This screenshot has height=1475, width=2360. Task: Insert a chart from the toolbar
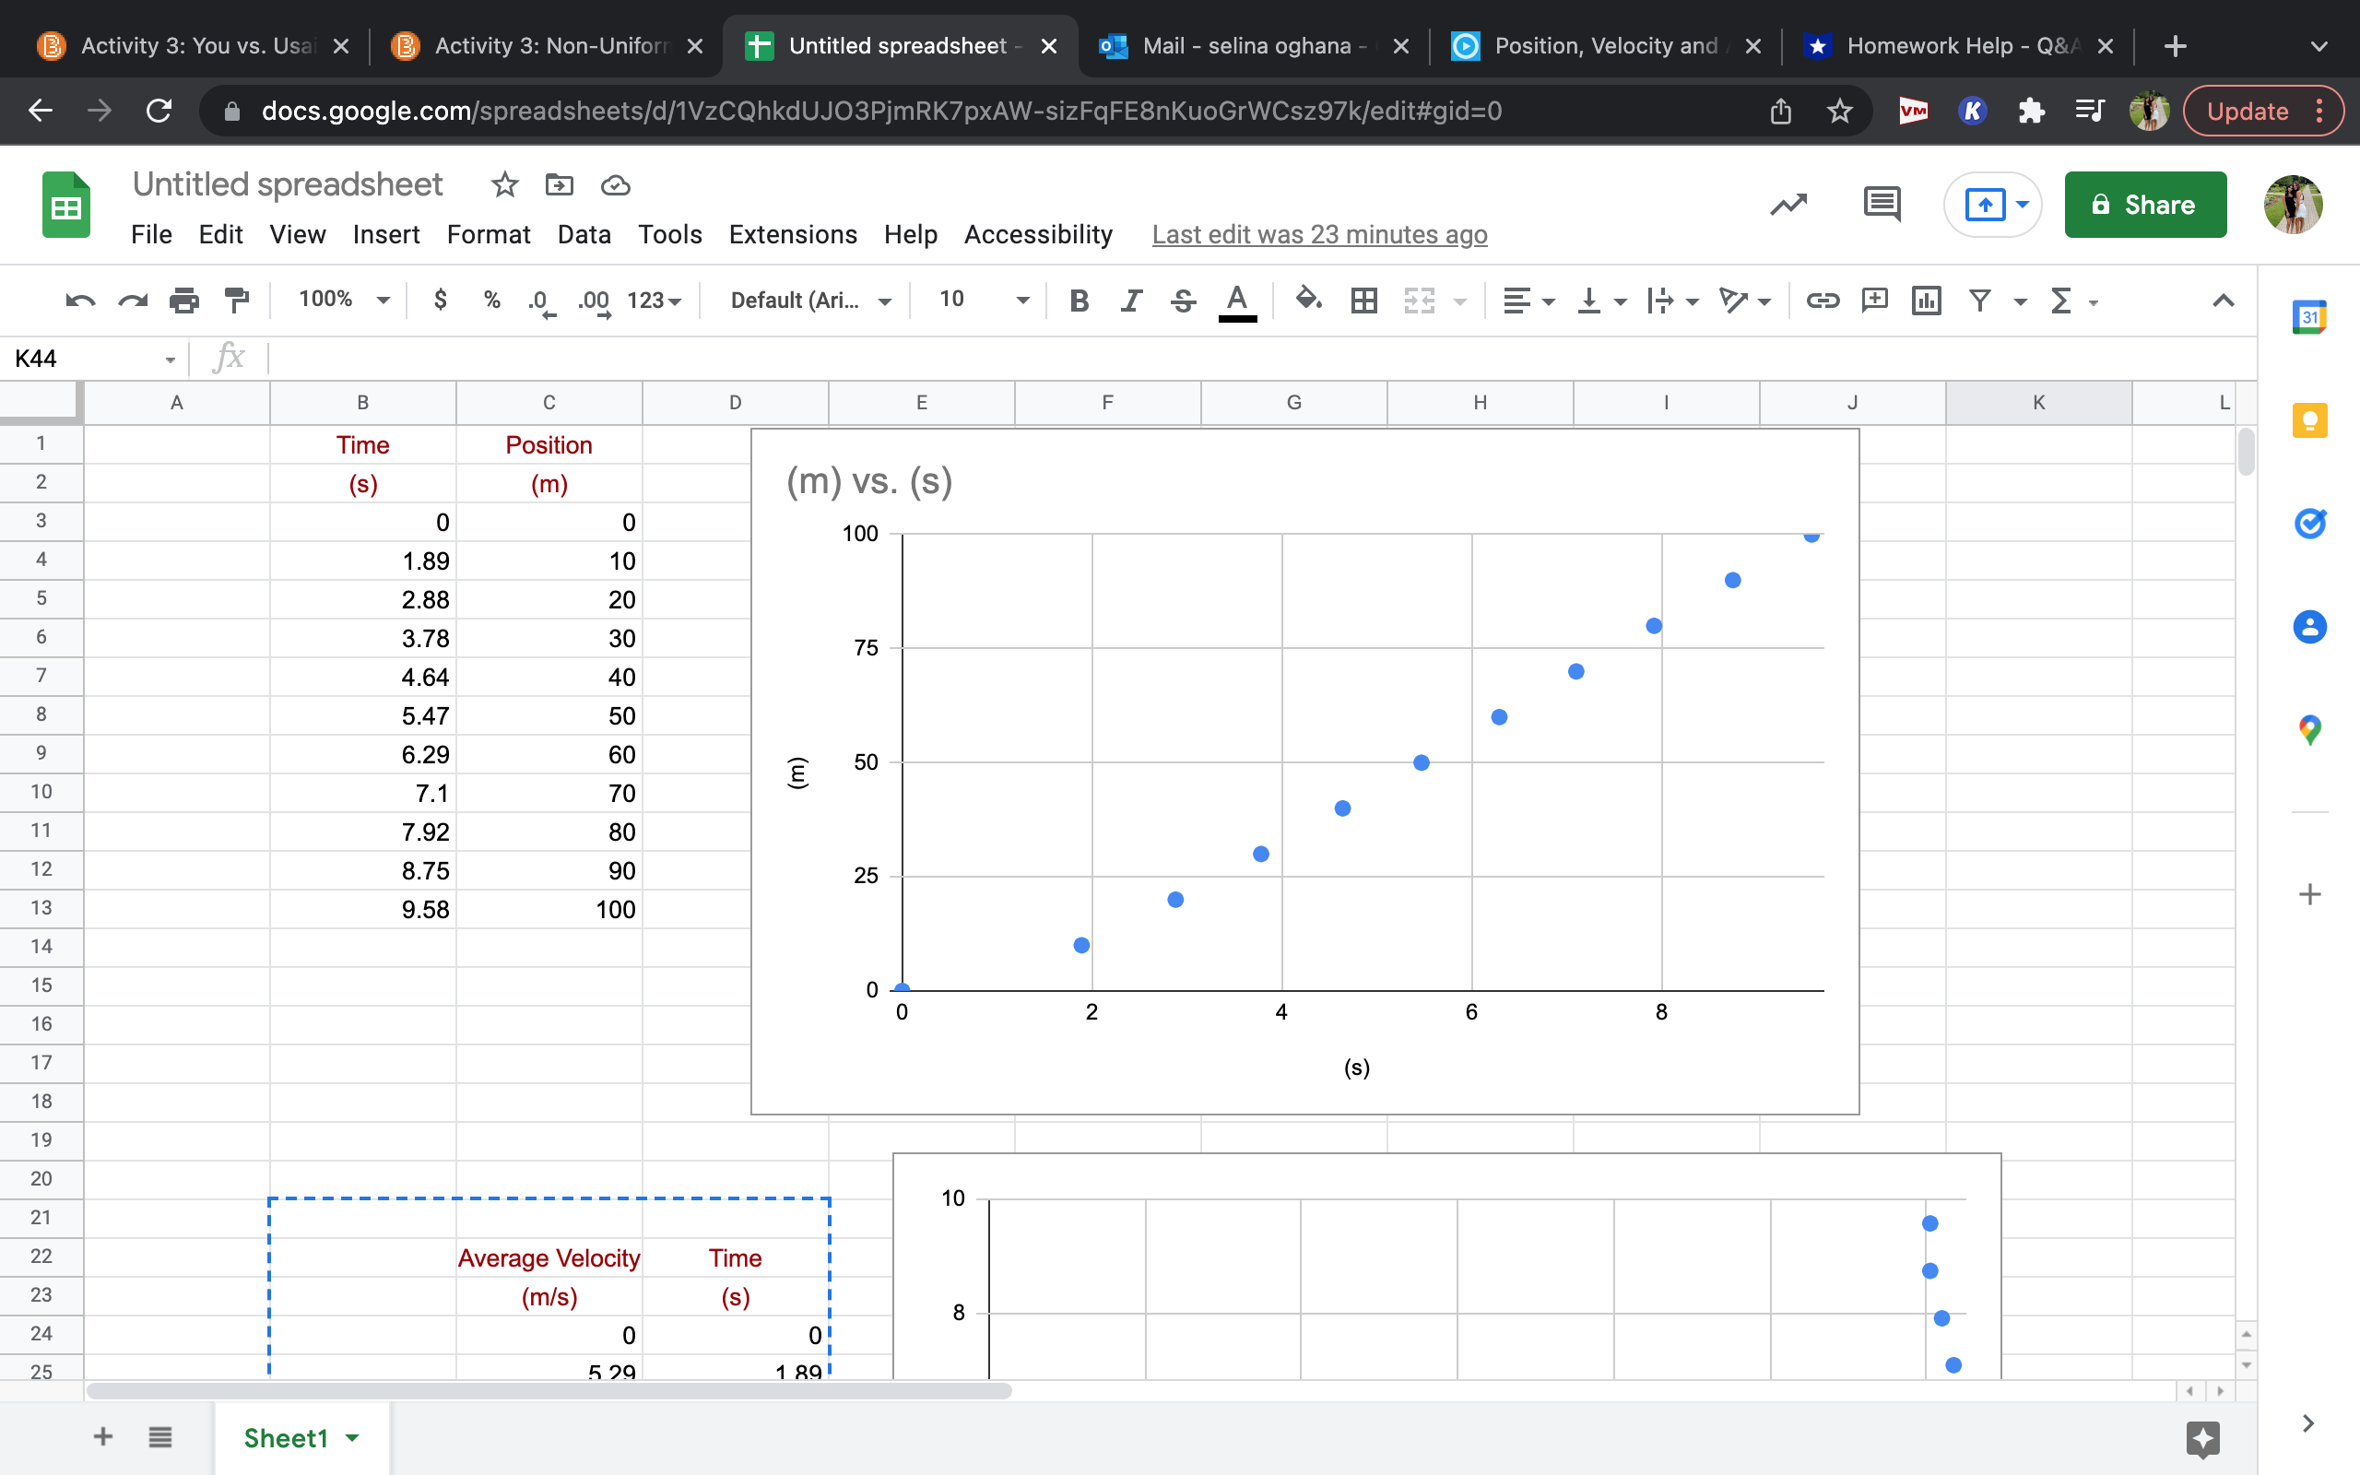[x=1926, y=301]
